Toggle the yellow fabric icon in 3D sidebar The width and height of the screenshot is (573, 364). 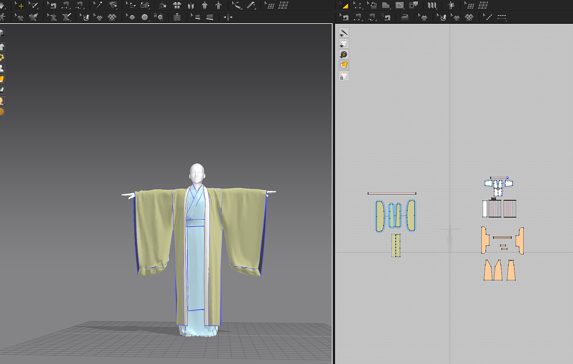pyautogui.click(x=2, y=79)
